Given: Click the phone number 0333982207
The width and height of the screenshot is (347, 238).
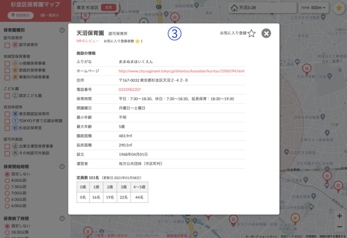Looking at the screenshot, I should point(130,89).
